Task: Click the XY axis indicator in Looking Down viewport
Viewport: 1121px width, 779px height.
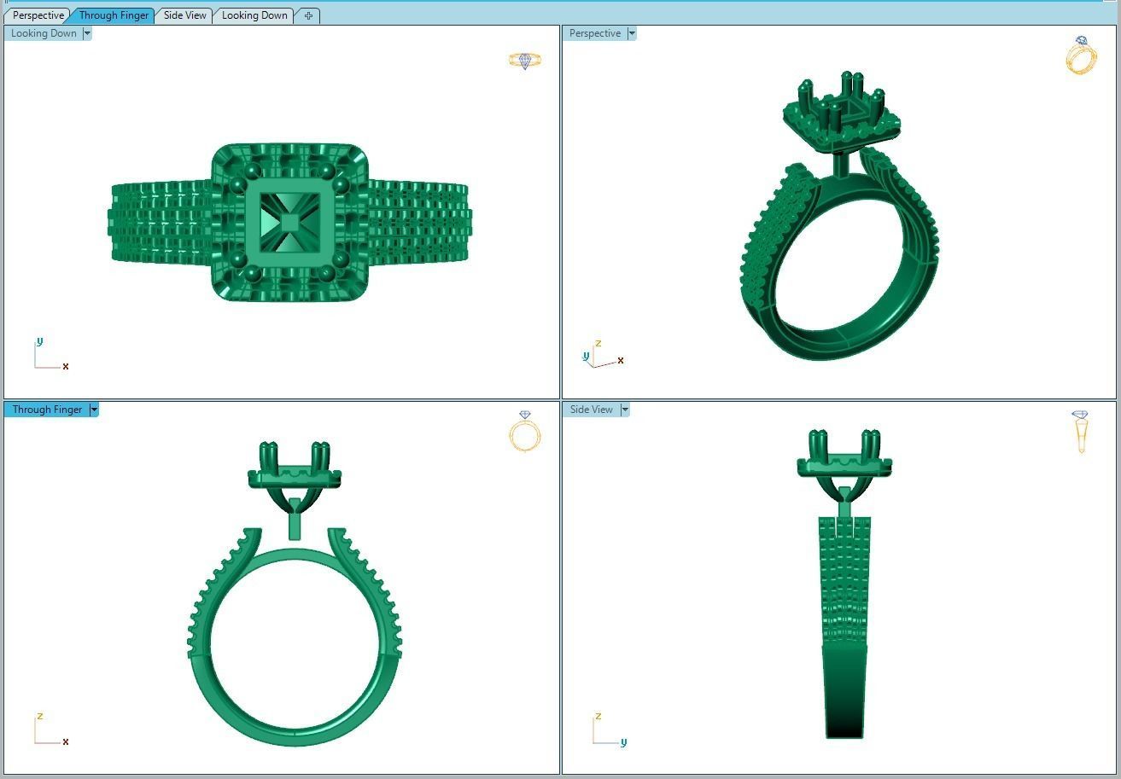Action: pos(50,354)
